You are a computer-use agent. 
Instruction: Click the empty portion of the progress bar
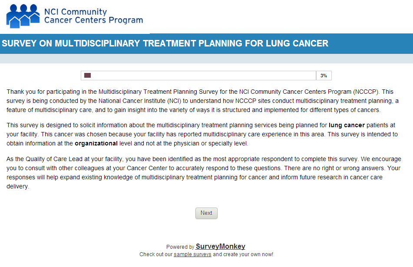tap(204, 76)
